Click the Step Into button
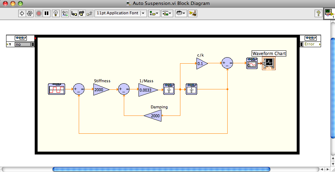This screenshot has width=335, height=172. coord(74,14)
